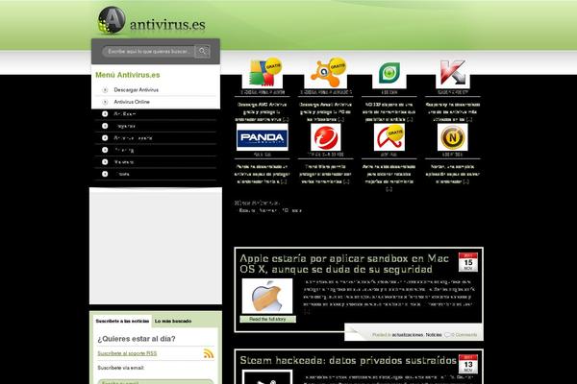Open the Apple sandbox Mac OS X headline
Viewport: 577px width, 384px height.
[344, 264]
